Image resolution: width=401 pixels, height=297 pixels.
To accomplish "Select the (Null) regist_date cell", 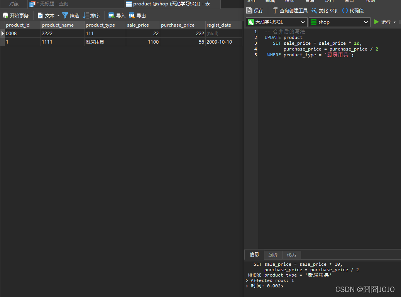I will [224, 34].
